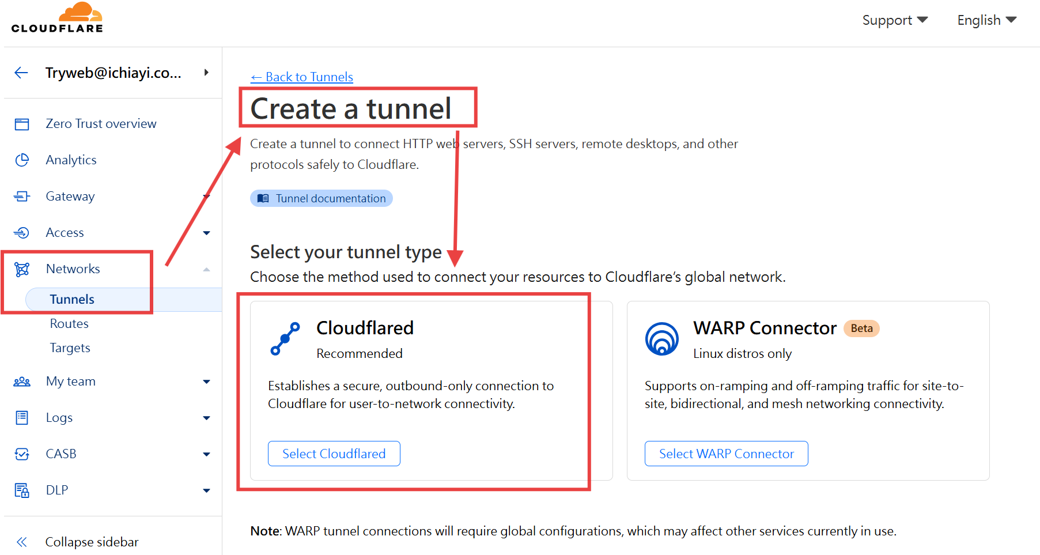Open the Routes submenu item
1040x555 pixels.
[69, 324]
